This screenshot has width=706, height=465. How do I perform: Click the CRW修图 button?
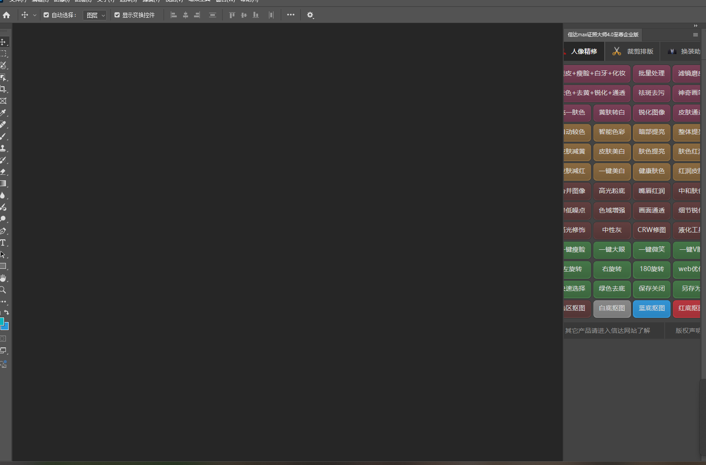point(651,230)
